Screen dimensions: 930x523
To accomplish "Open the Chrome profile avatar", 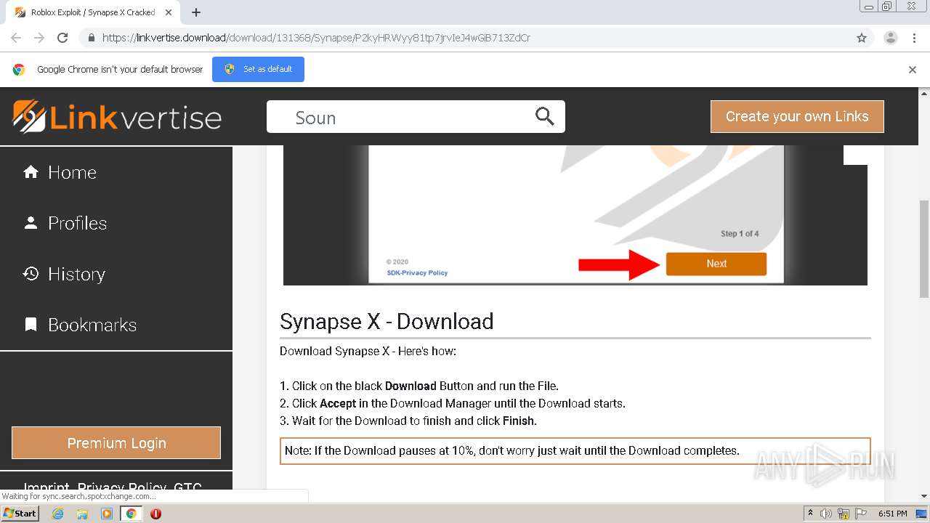I will point(891,38).
